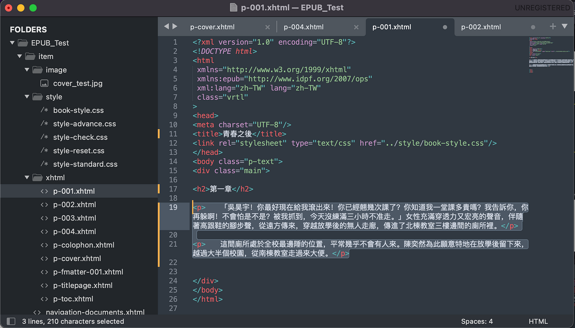Close the p-cover.xhtml tab
The width and height of the screenshot is (575, 328).
tap(267, 27)
